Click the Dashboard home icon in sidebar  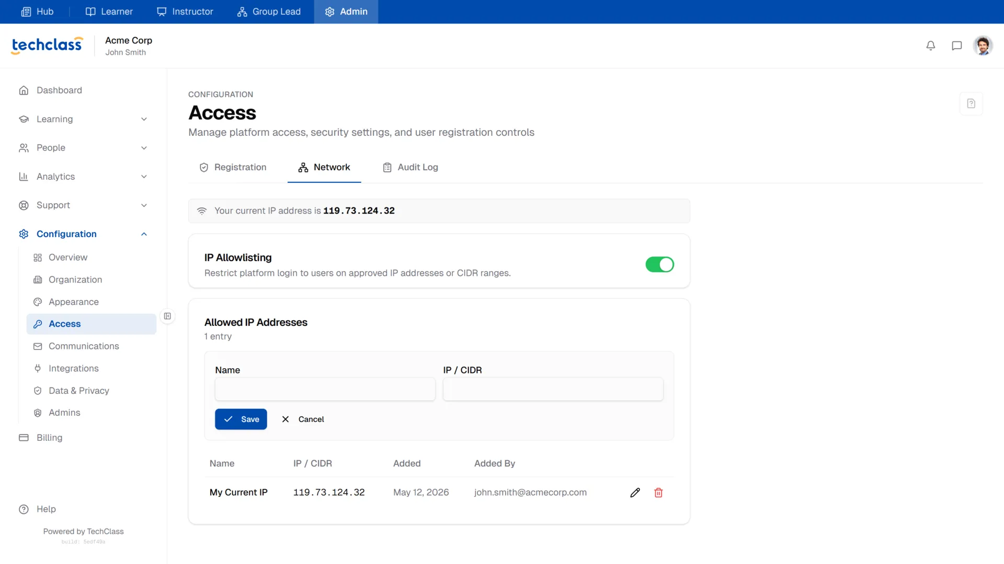(24, 90)
